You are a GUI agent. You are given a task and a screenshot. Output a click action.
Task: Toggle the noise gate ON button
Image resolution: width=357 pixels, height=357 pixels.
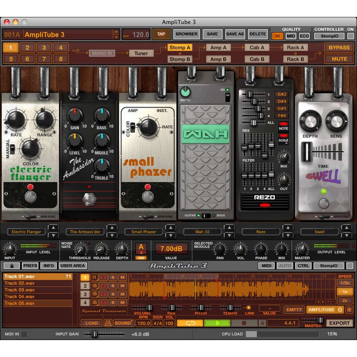[x=141, y=258]
